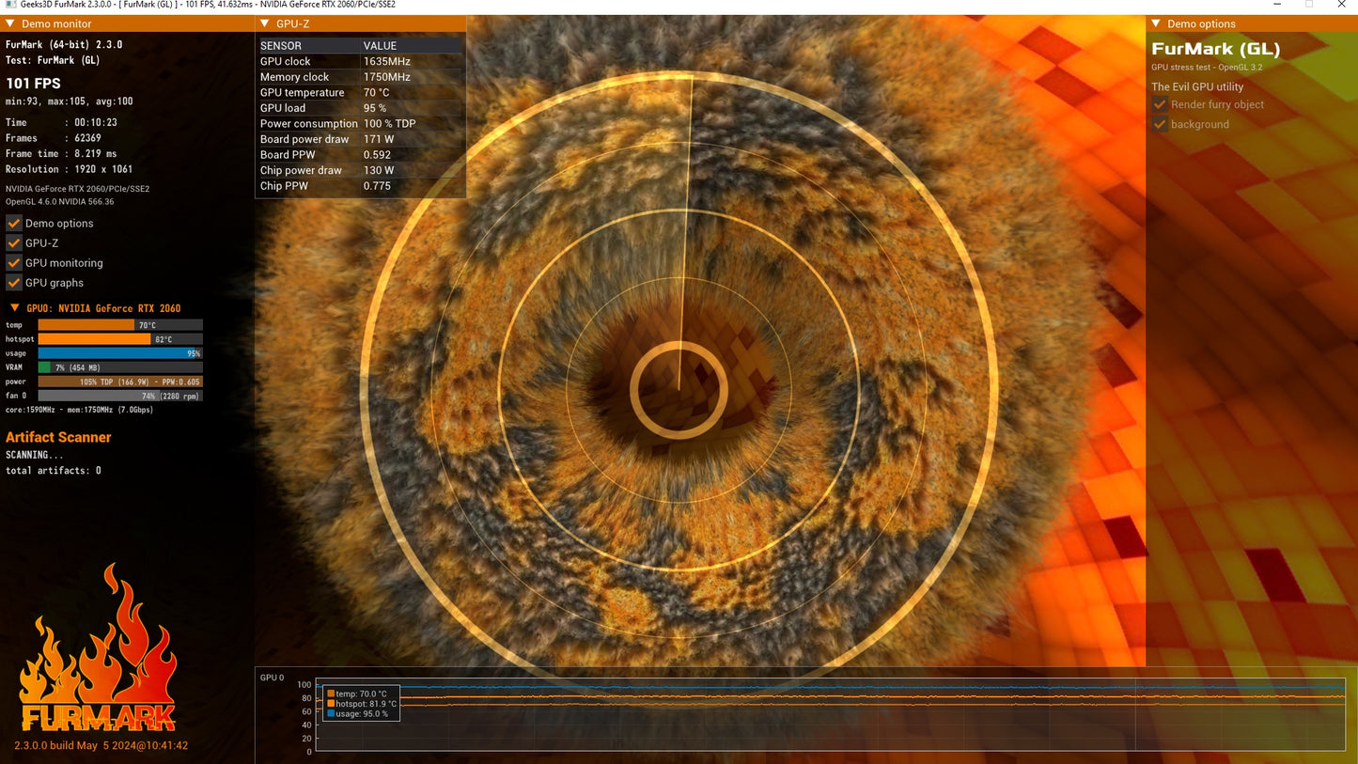The width and height of the screenshot is (1358, 764).
Task: Click the 1635MHz value
Action: (x=386, y=61)
